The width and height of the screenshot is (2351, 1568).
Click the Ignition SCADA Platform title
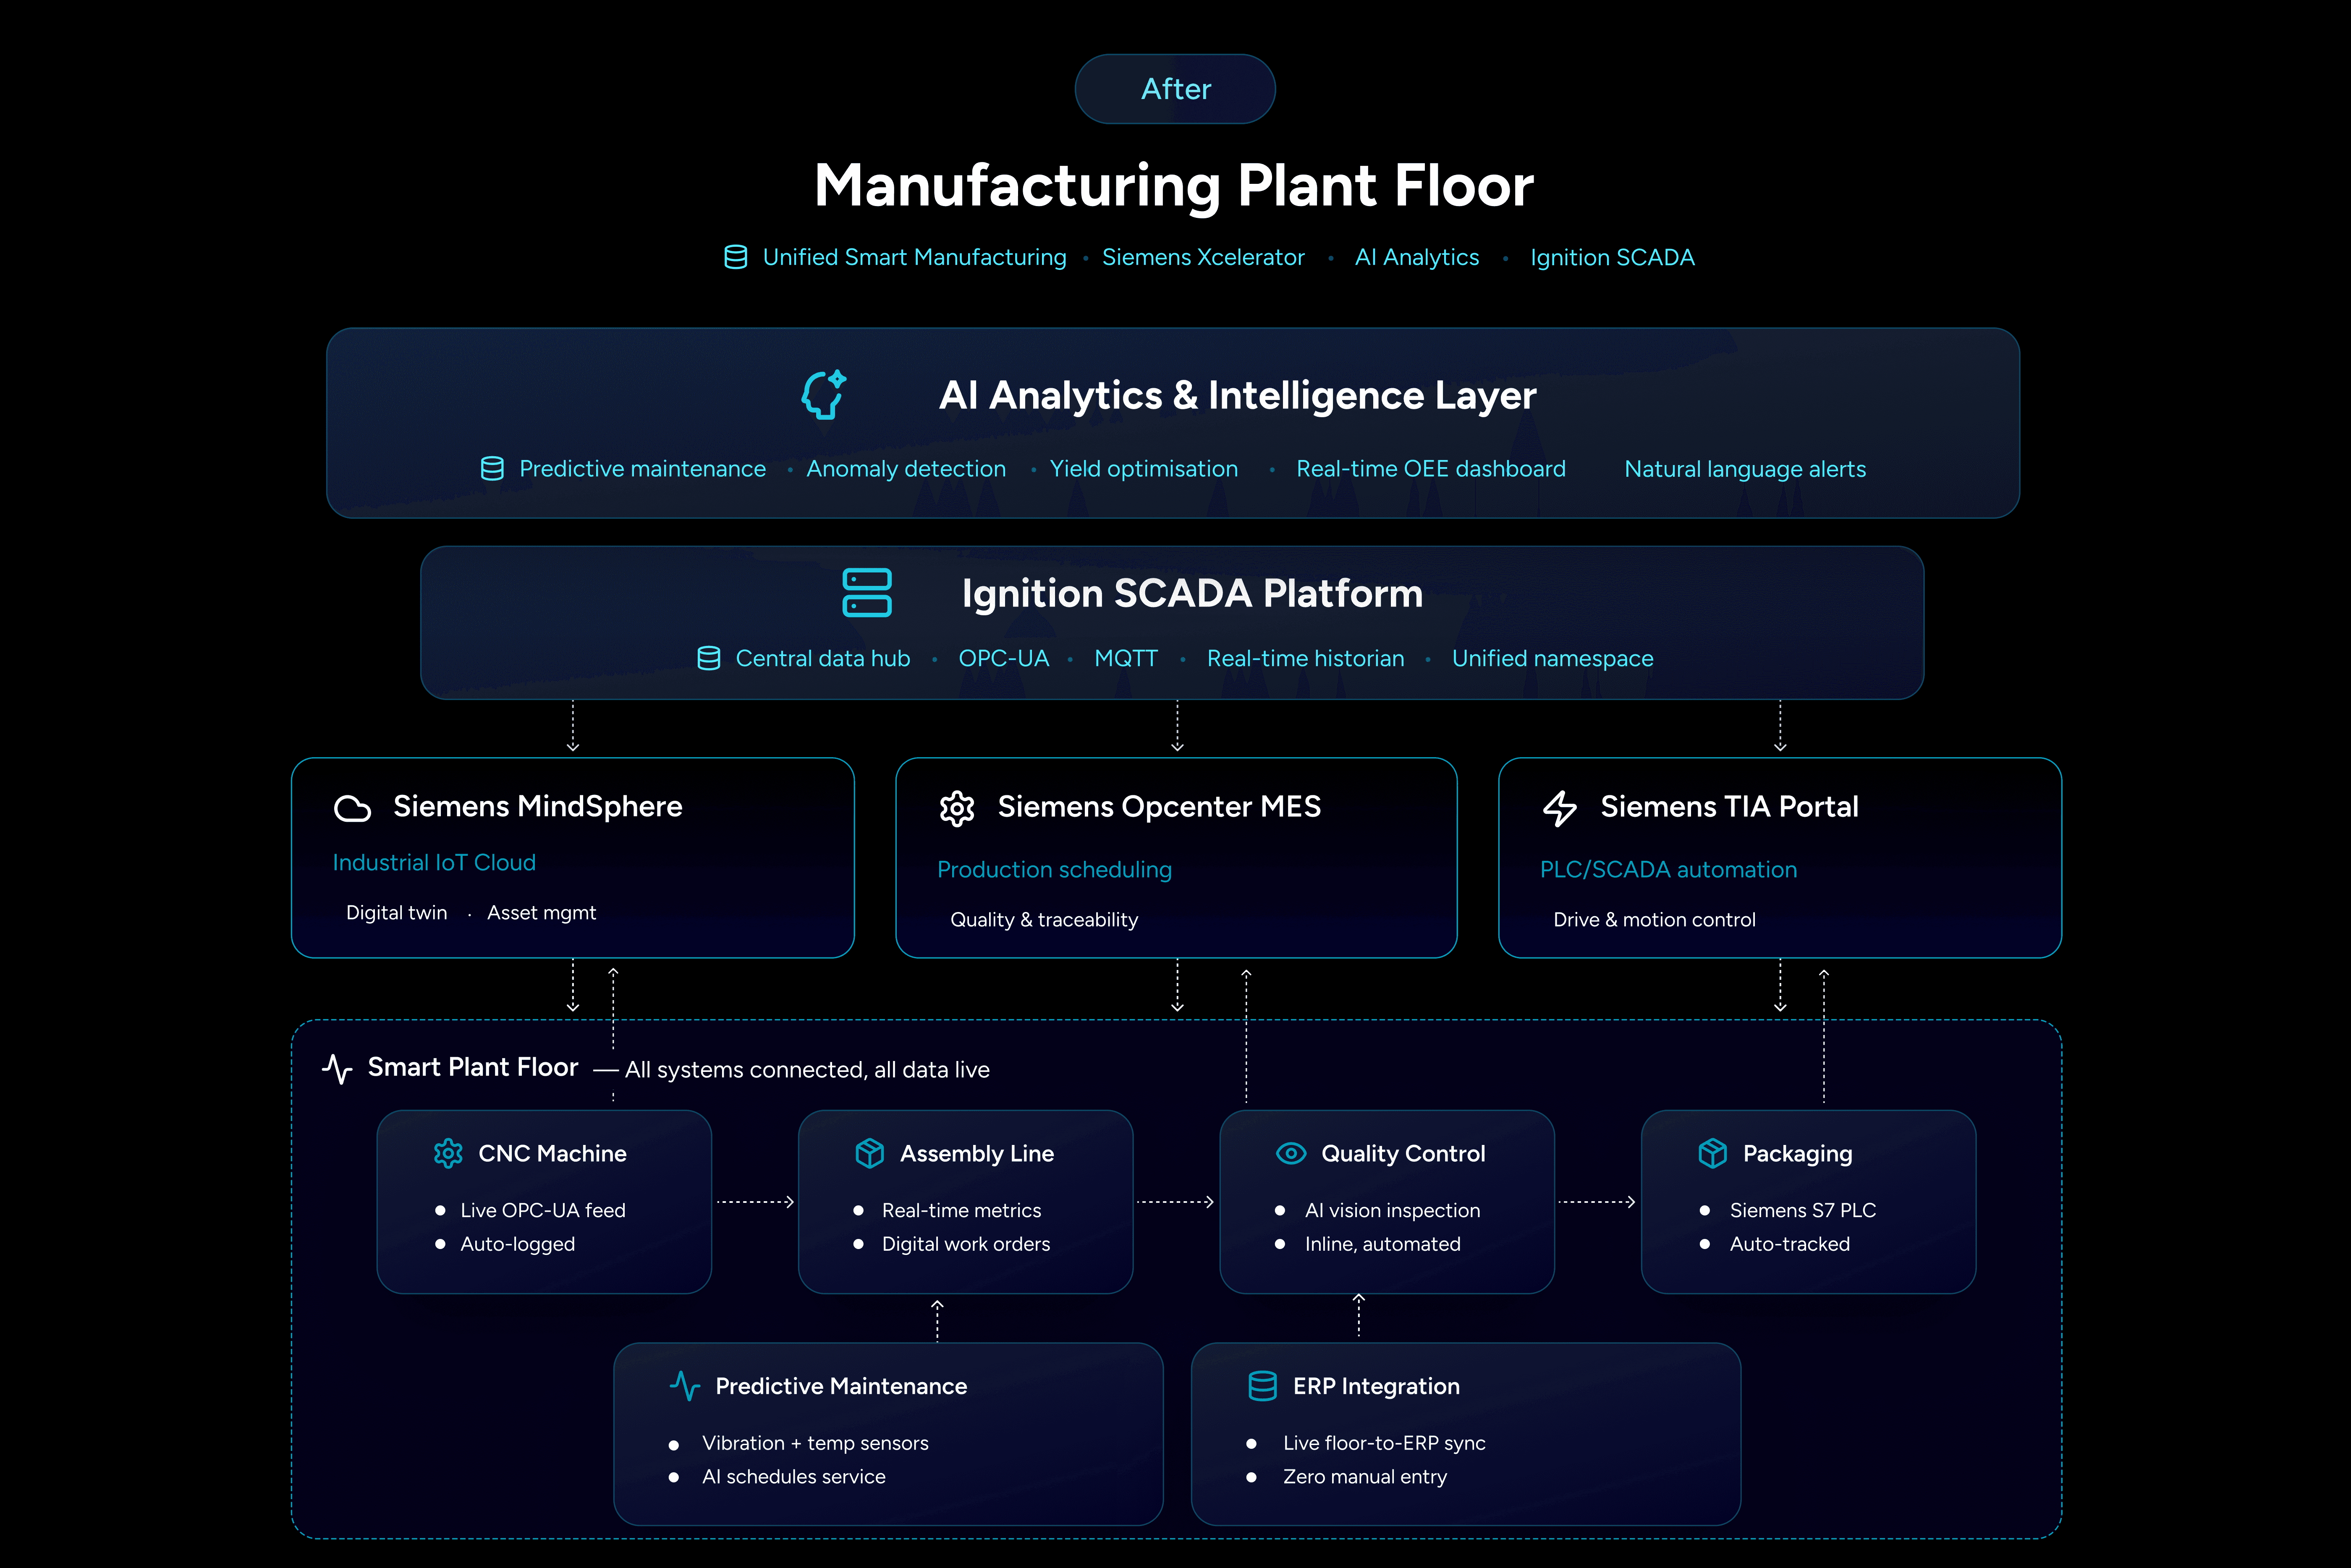coord(1192,593)
